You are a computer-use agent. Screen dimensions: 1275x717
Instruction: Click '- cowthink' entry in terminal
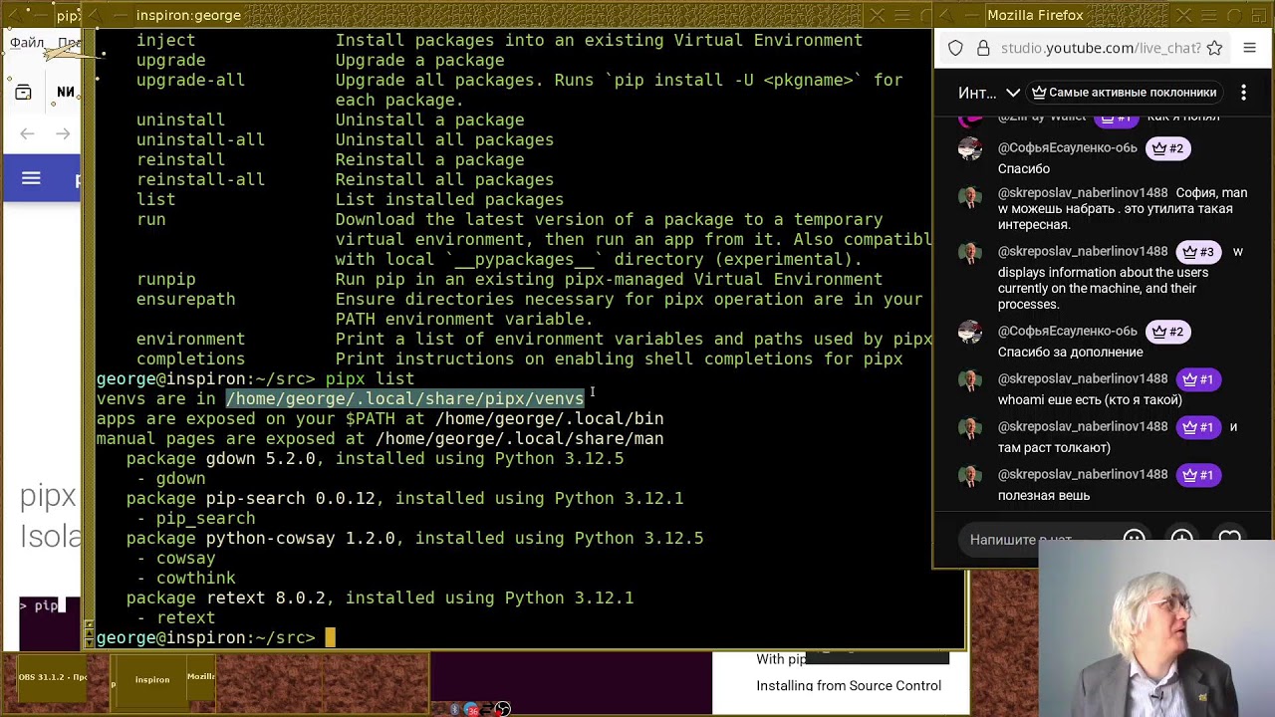[185, 578]
